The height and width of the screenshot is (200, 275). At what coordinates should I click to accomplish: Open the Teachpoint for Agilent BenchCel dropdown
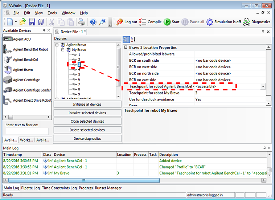coord(263,86)
